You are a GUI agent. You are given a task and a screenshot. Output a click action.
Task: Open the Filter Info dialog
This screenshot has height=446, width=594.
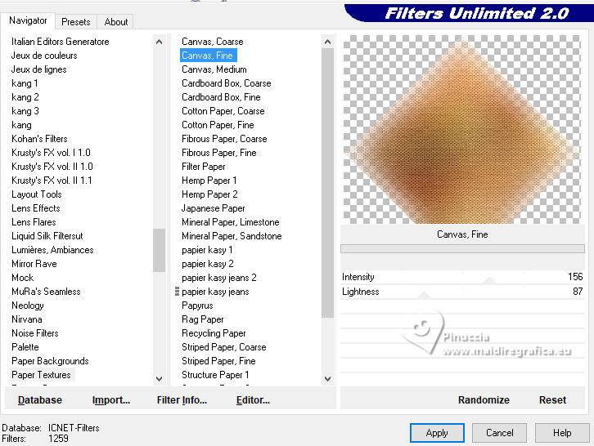(182, 400)
